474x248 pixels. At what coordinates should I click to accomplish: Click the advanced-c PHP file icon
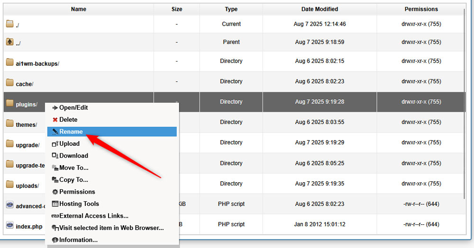click(x=9, y=205)
